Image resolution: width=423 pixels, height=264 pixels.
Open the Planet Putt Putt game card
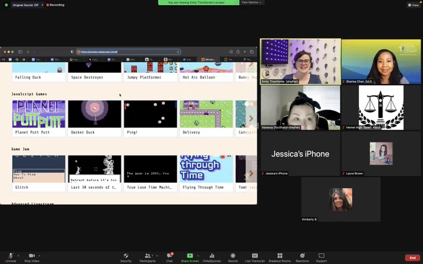39,119
